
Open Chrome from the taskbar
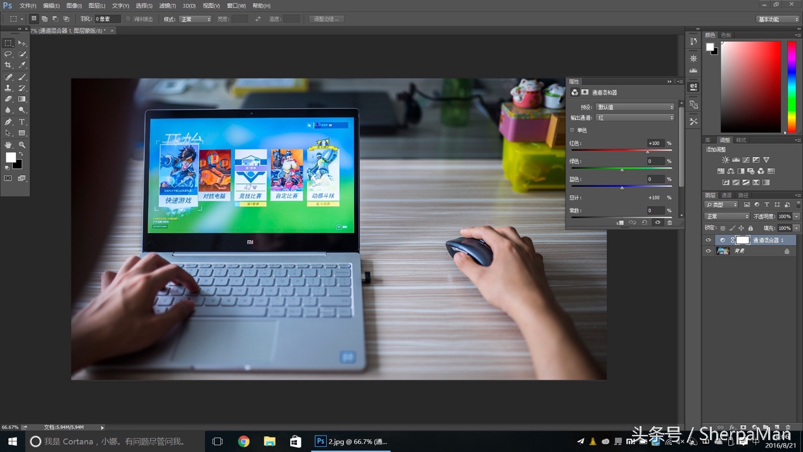[244, 441]
